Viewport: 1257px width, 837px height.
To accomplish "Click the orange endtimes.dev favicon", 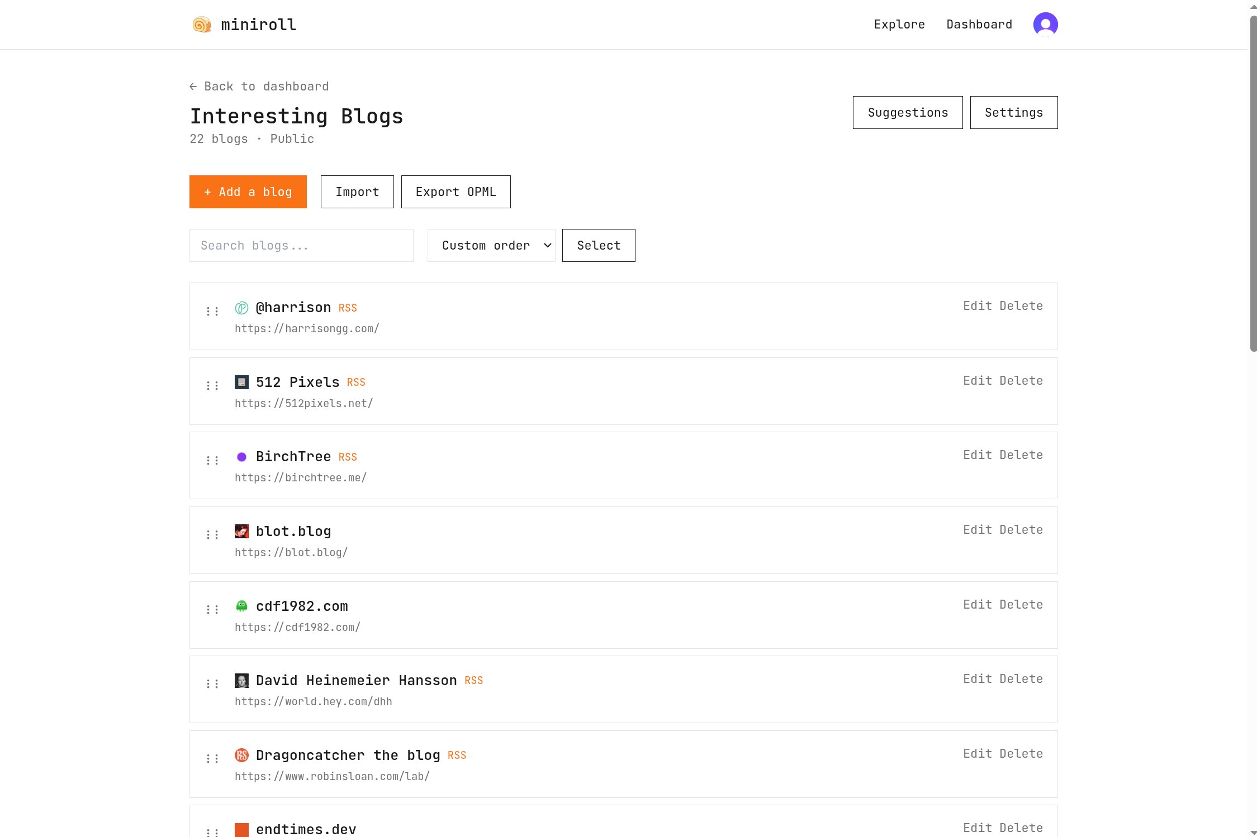I will click(241, 830).
